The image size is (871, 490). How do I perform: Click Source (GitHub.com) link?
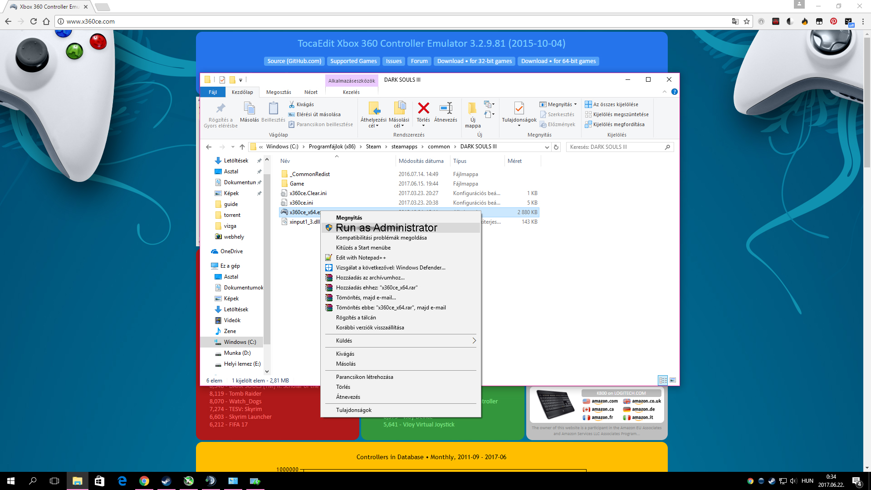click(x=294, y=61)
